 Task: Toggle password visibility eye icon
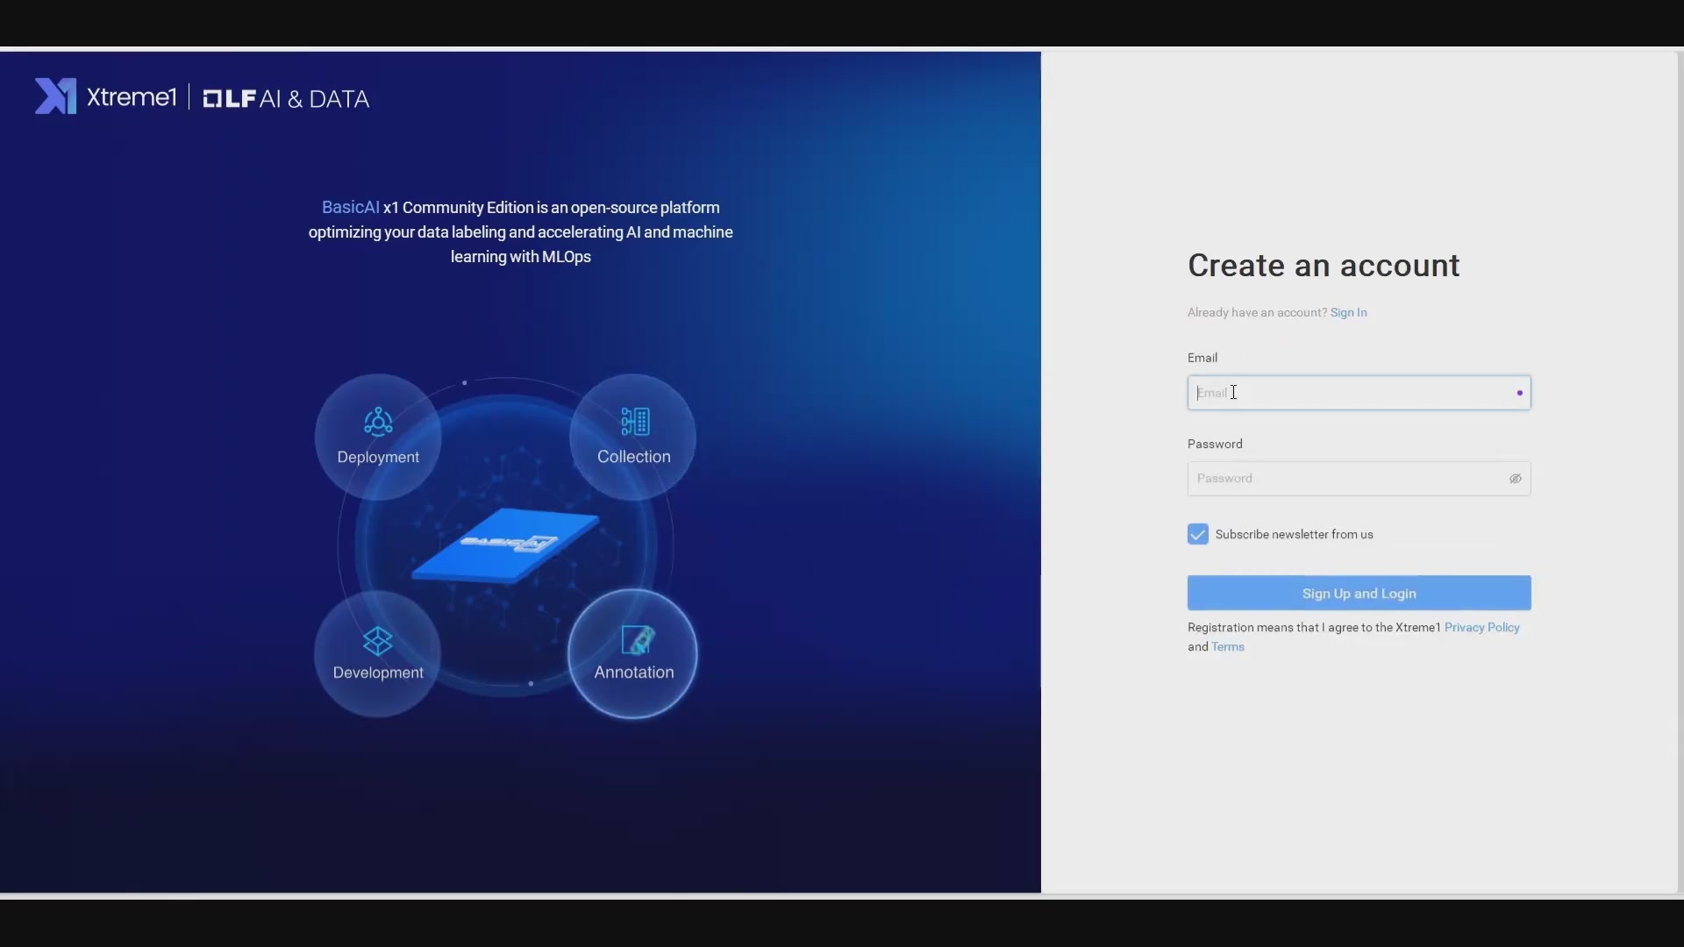(1515, 479)
